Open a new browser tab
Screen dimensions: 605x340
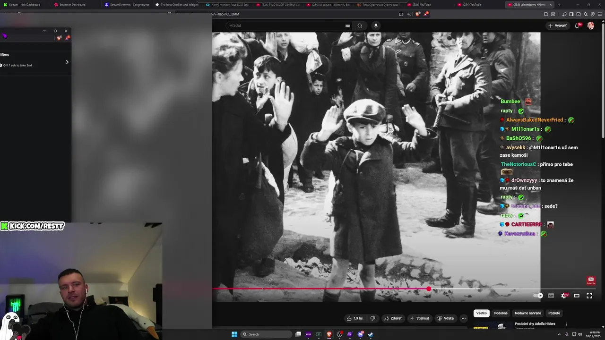pyautogui.click(x=559, y=5)
